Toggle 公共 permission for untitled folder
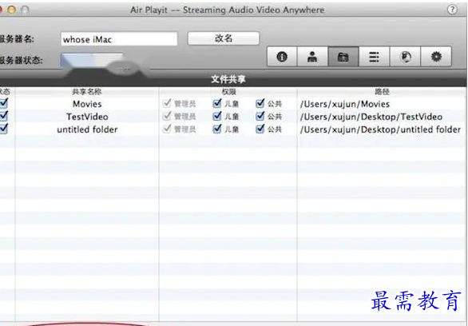Screen dimensions: 468x326 (260, 129)
